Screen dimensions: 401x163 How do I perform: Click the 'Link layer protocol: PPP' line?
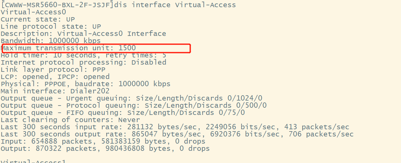53,70
